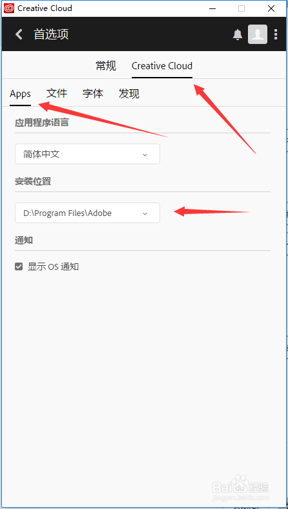
Task: Click the chevron in the install location box
Action: click(x=145, y=213)
